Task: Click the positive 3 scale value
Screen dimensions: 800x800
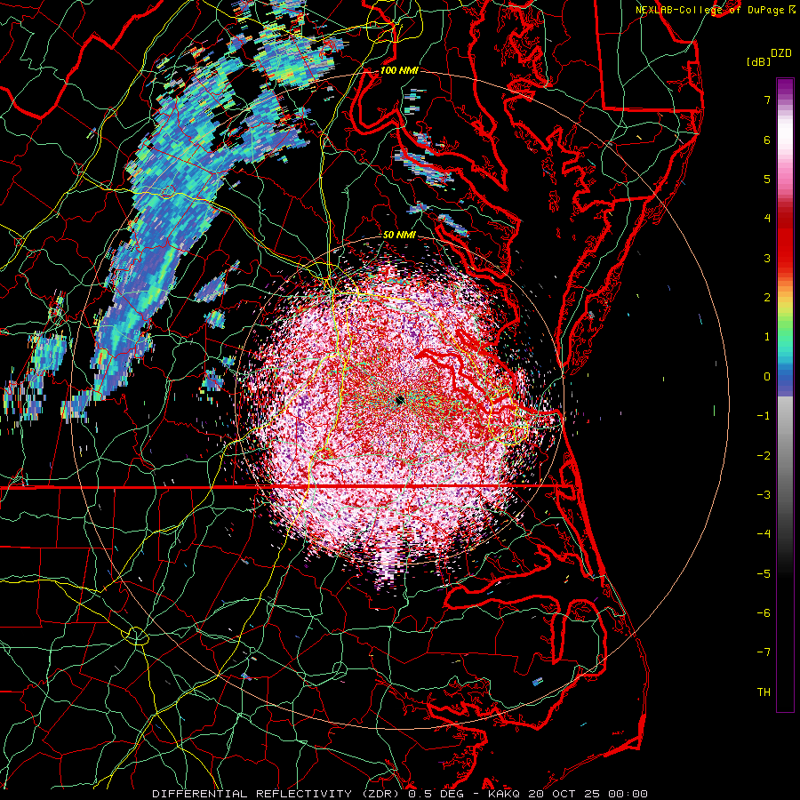Action: [x=767, y=258]
